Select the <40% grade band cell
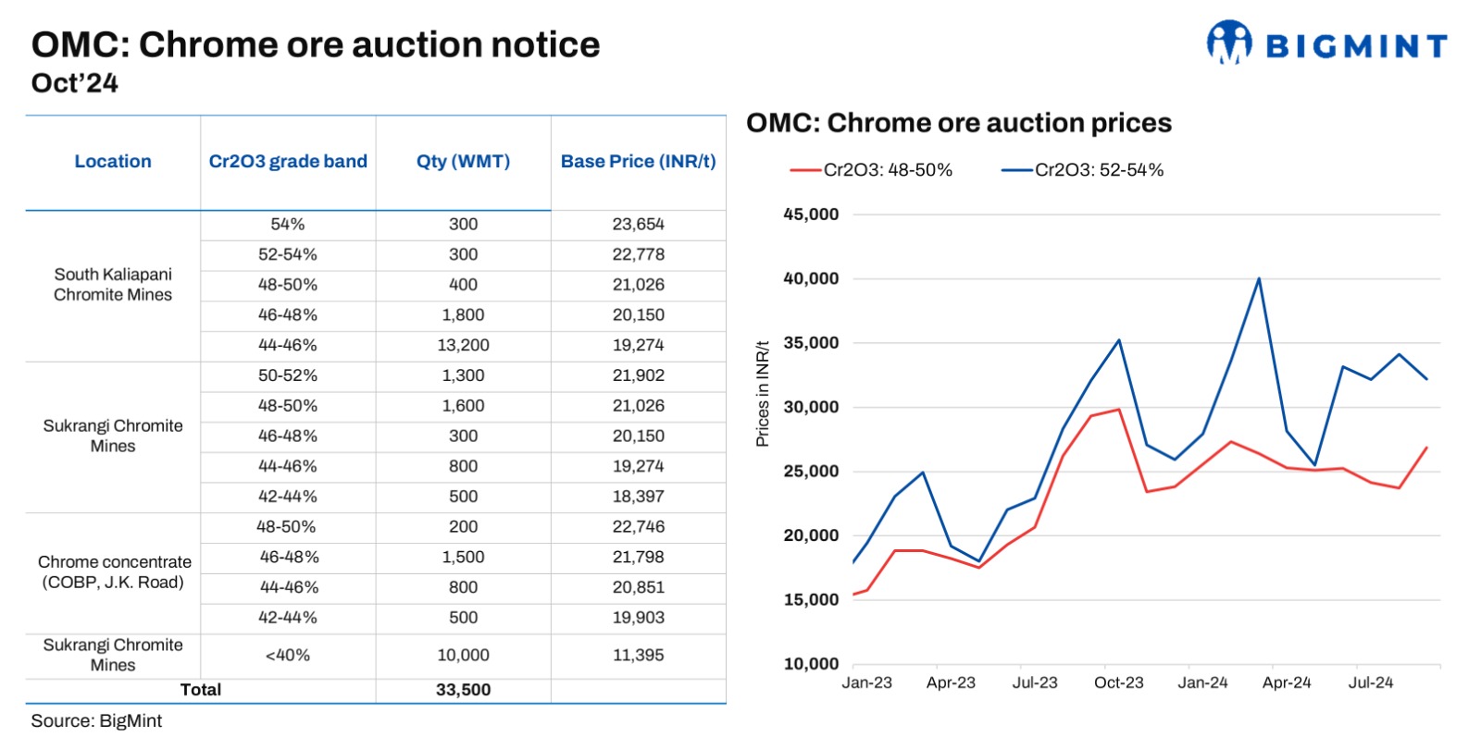Image resolution: width=1481 pixels, height=737 pixels. click(x=288, y=656)
